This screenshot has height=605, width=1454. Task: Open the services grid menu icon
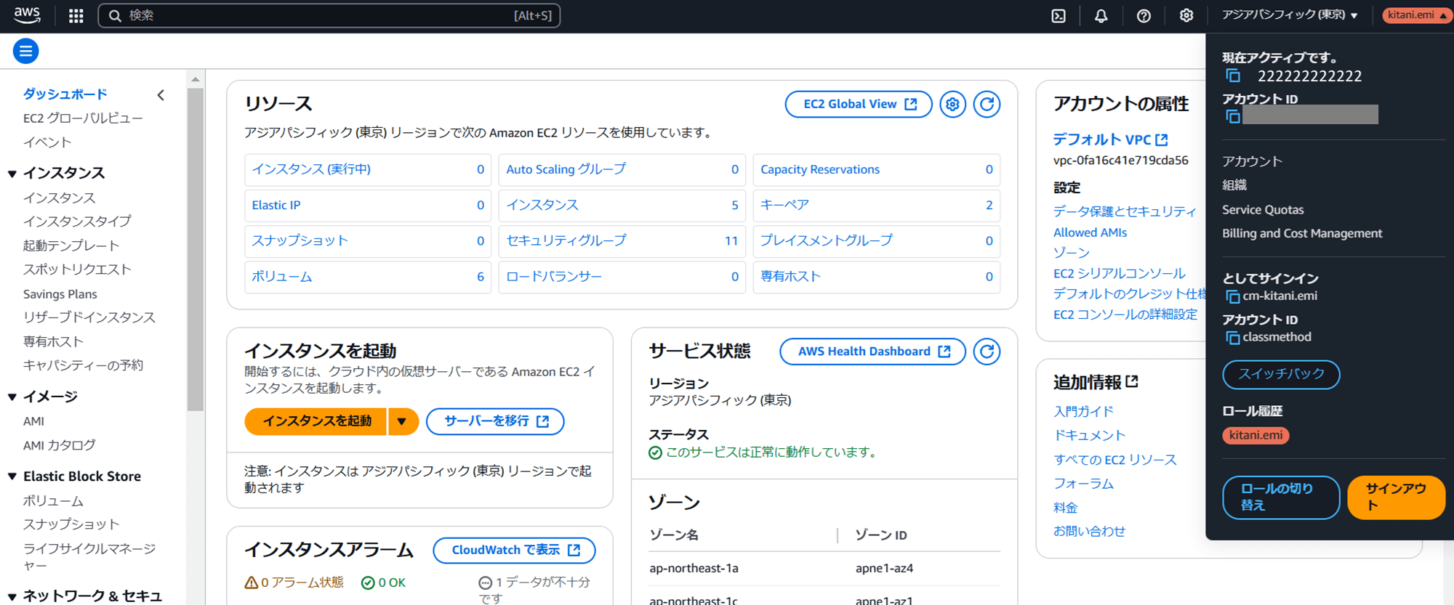(x=76, y=15)
